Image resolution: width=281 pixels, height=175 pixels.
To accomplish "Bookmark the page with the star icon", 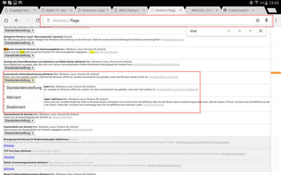I will tap(258, 21).
